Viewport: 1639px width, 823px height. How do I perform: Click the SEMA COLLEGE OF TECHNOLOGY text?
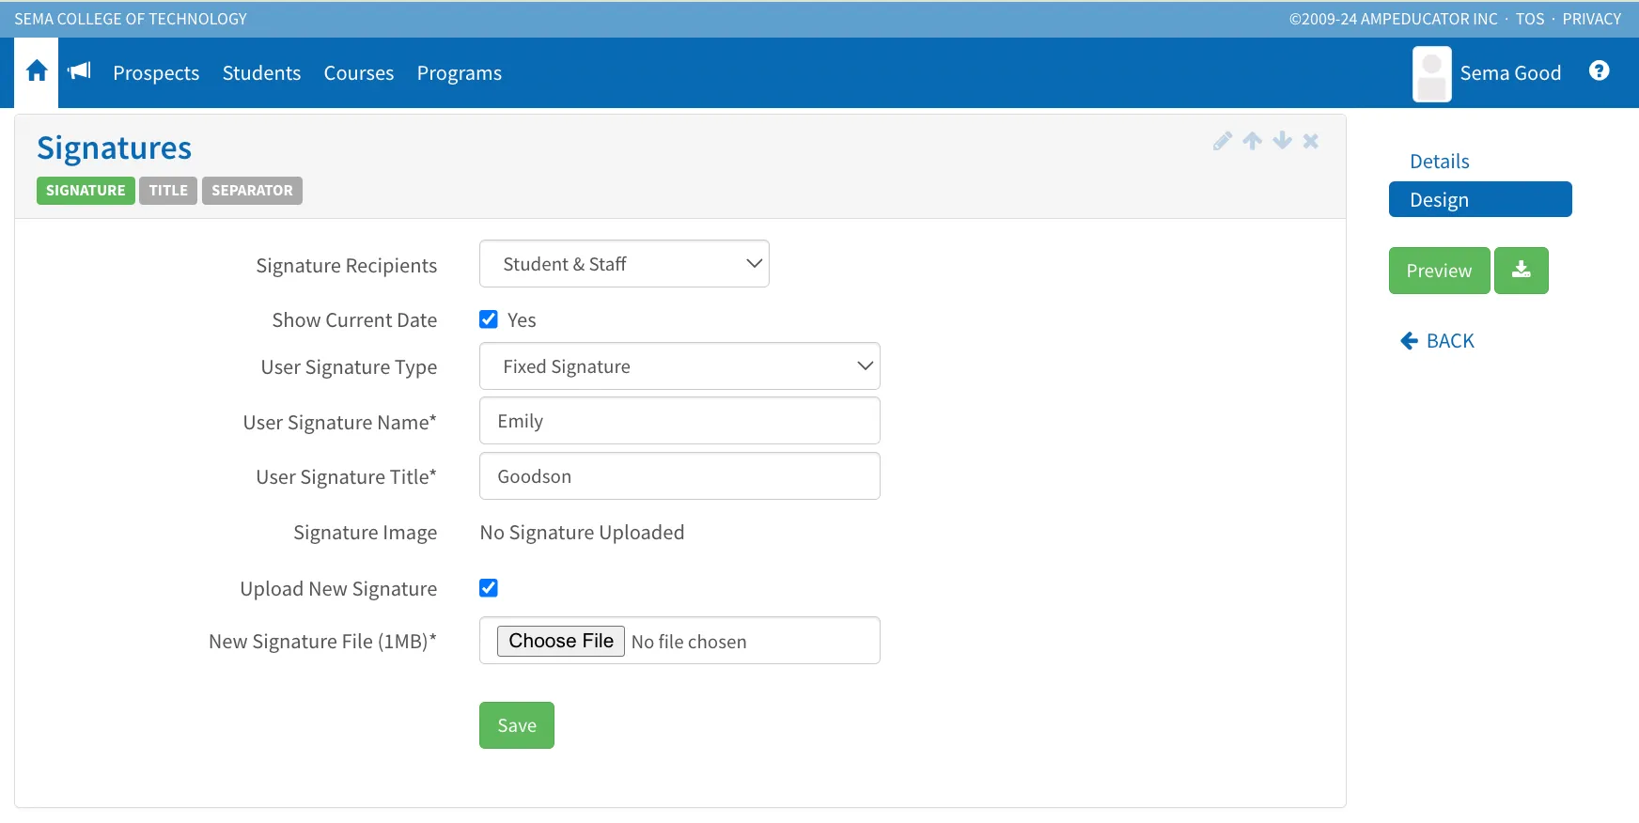click(131, 19)
